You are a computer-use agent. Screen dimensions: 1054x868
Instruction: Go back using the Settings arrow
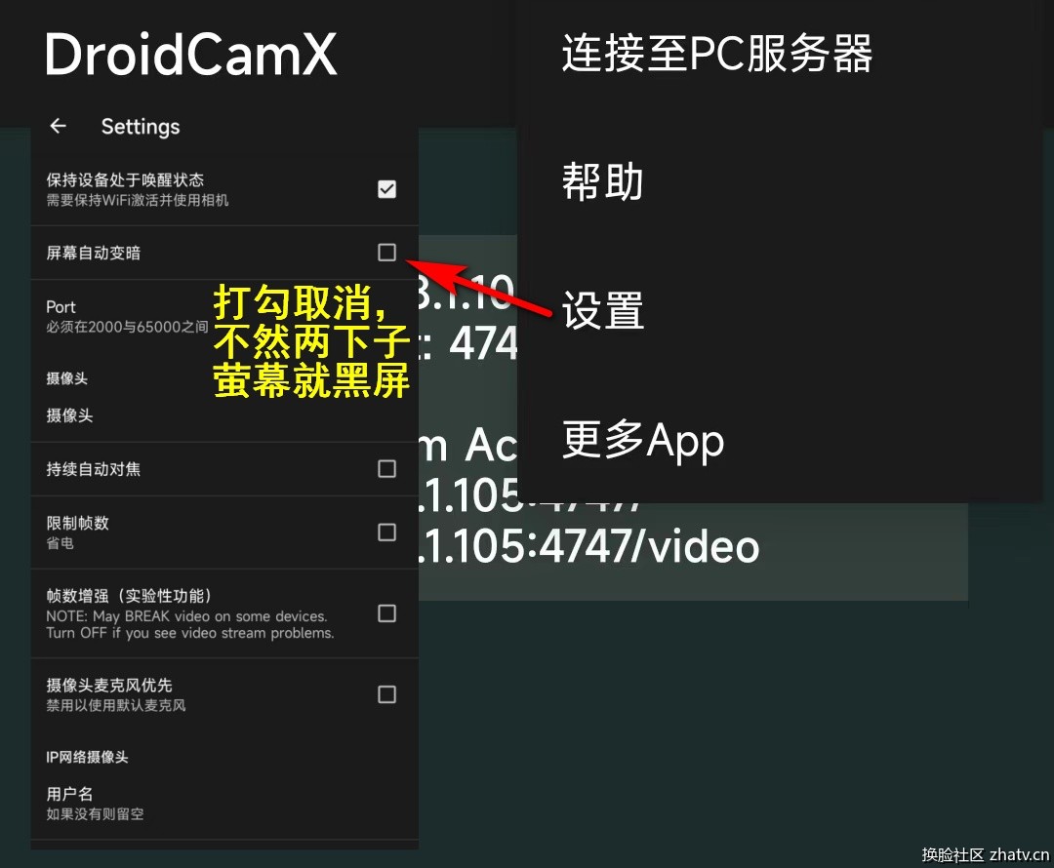[59, 126]
